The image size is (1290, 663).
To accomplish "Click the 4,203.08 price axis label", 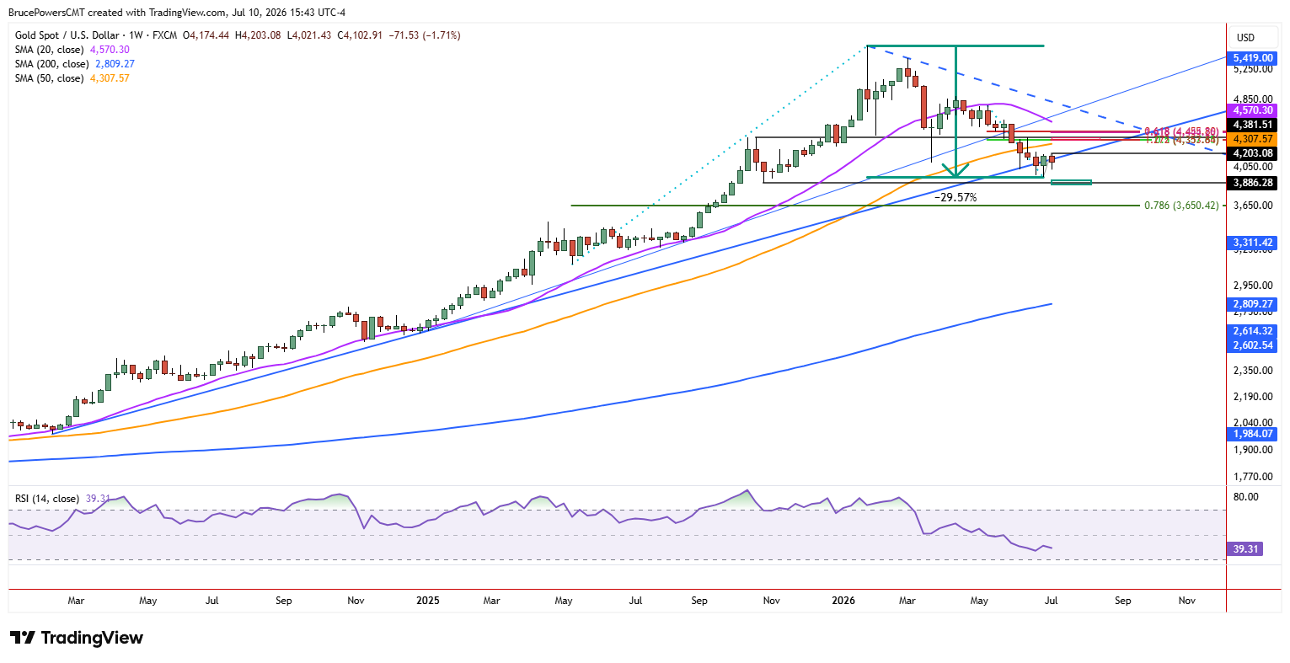I will pos(1252,153).
